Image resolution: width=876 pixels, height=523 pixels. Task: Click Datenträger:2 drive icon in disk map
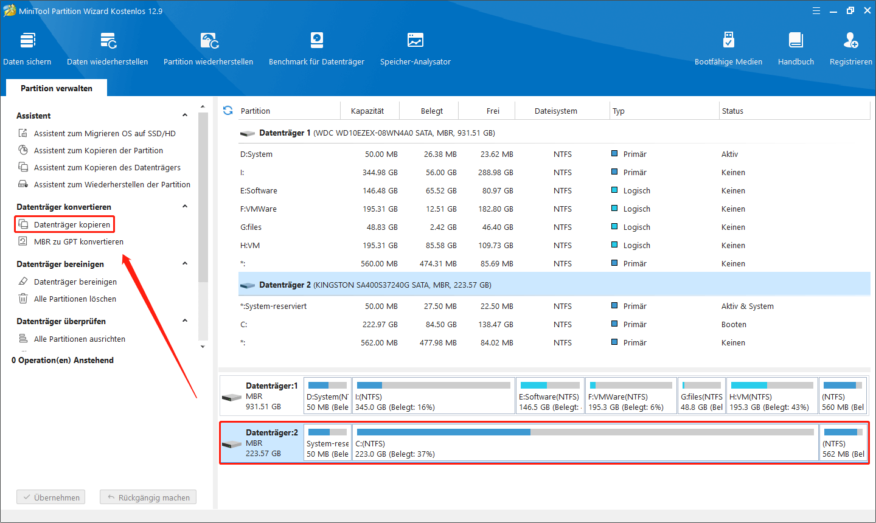(x=232, y=444)
